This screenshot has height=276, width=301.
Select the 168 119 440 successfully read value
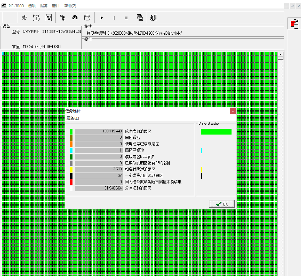99,131
